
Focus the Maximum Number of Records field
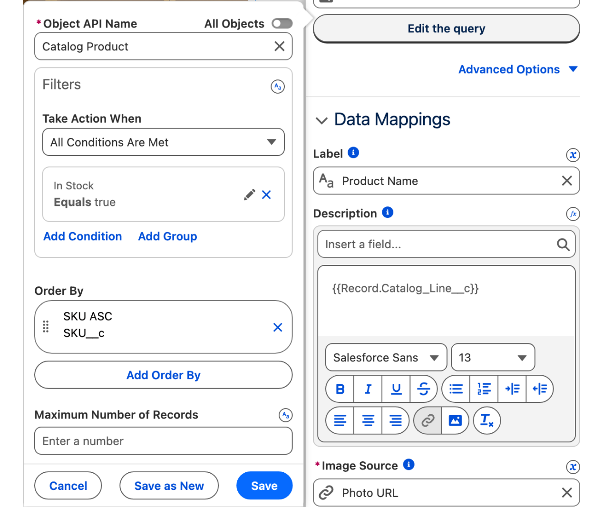click(164, 441)
